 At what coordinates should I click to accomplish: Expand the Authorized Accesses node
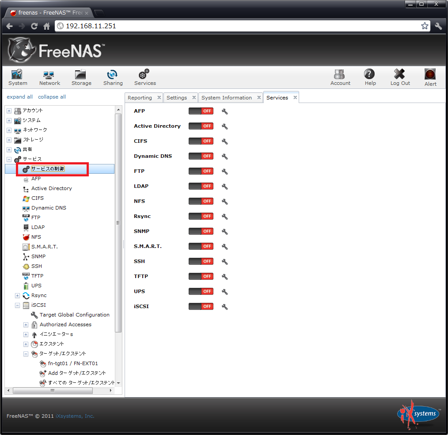[x=26, y=324]
